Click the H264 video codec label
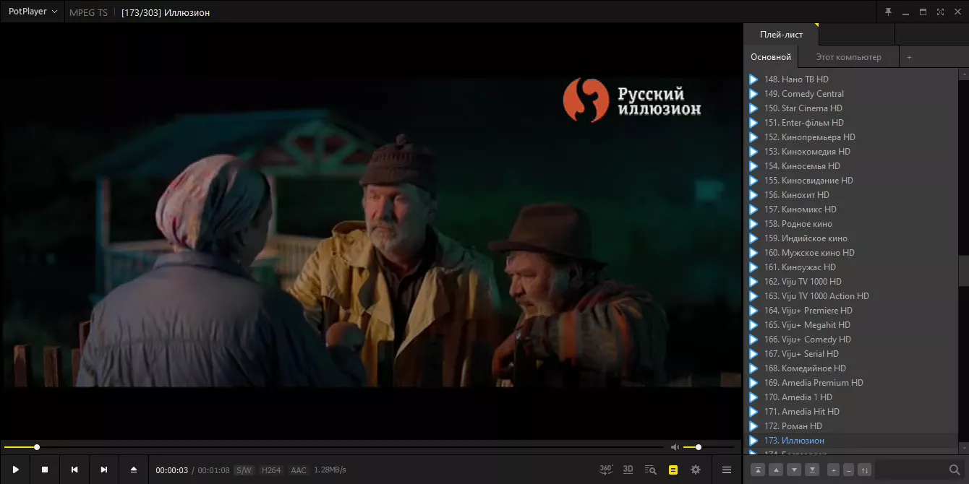The image size is (969, 484). (x=271, y=470)
